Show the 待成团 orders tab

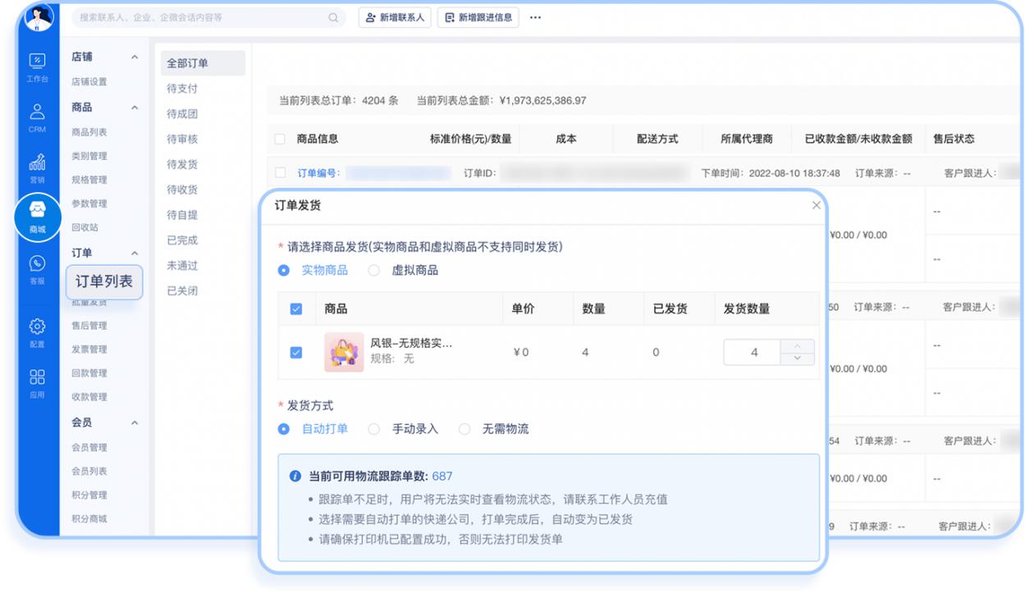click(x=182, y=114)
